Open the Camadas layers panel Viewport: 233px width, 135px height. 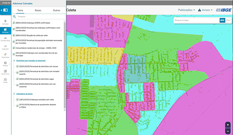coord(5,22)
